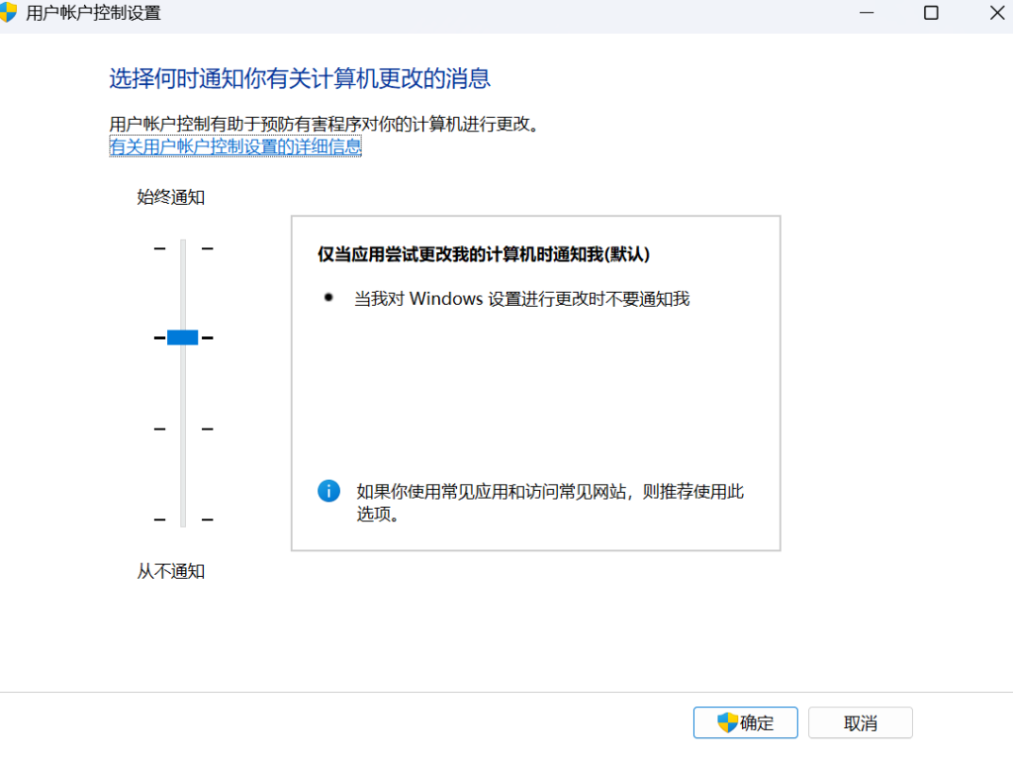Click the heading 选择何时通知你有关计算机更改的消息
The width and height of the screenshot is (1013, 761).
click(300, 79)
